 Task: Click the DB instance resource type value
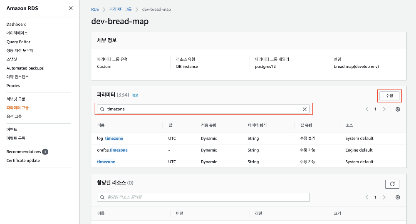(x=187, y=67)
